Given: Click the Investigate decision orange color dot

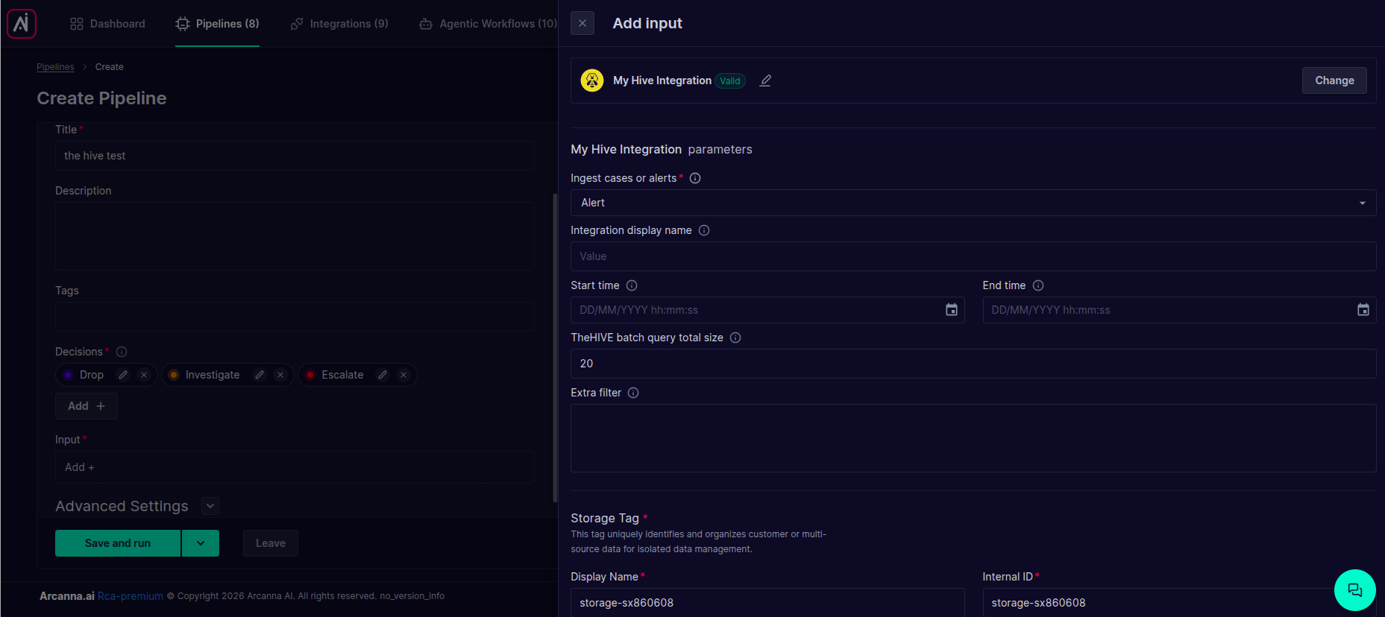Looking at the screenshot, I should point(174,375).
